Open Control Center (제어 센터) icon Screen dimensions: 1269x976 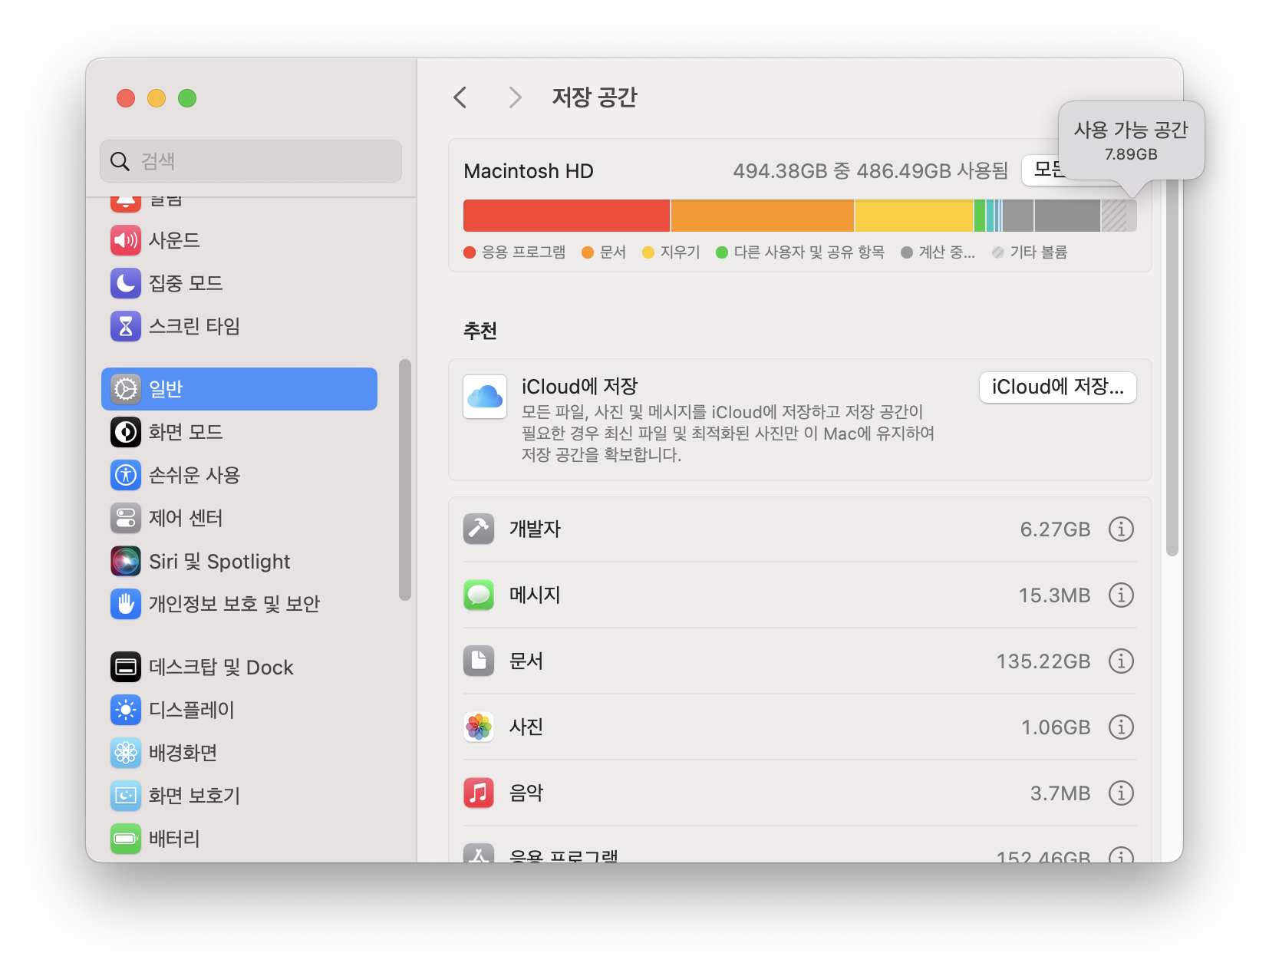[x=126, y=518]
